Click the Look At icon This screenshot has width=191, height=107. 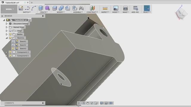84,103
